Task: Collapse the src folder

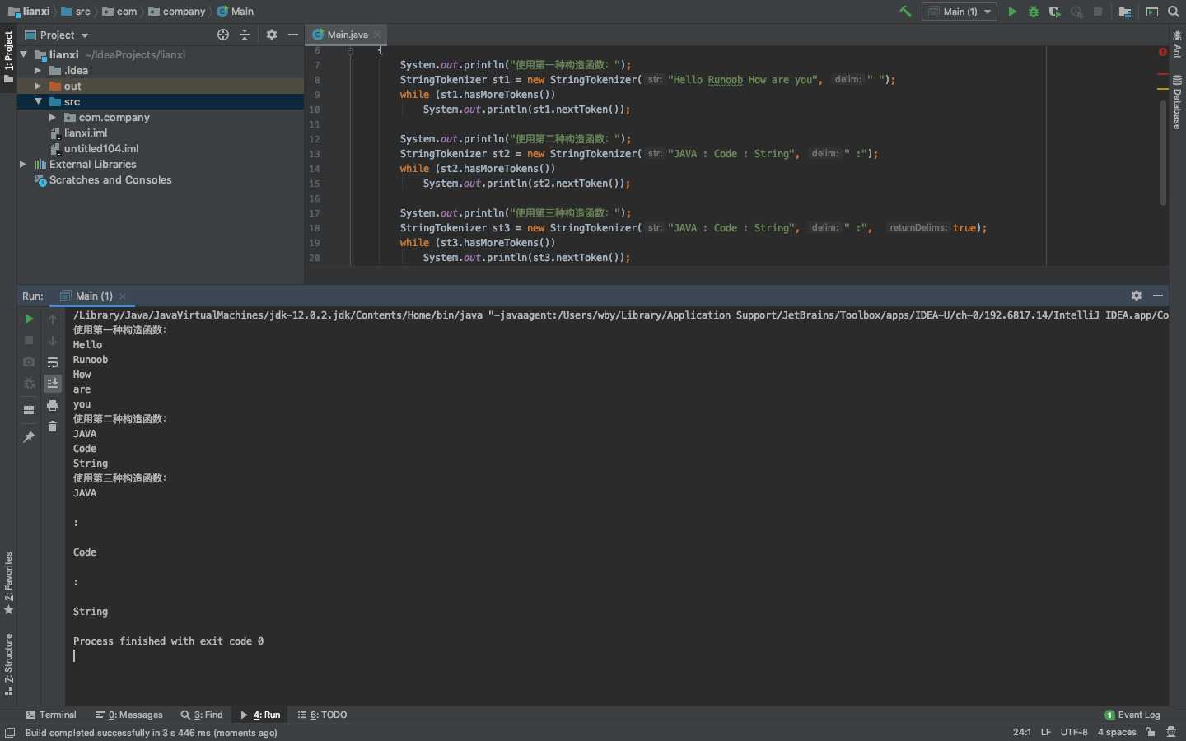Action: [38, 101]
